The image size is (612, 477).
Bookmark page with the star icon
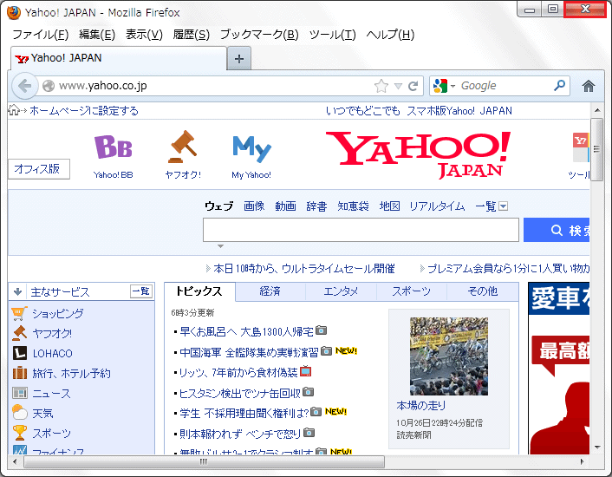pyautogui.click(x=381, y=86)
